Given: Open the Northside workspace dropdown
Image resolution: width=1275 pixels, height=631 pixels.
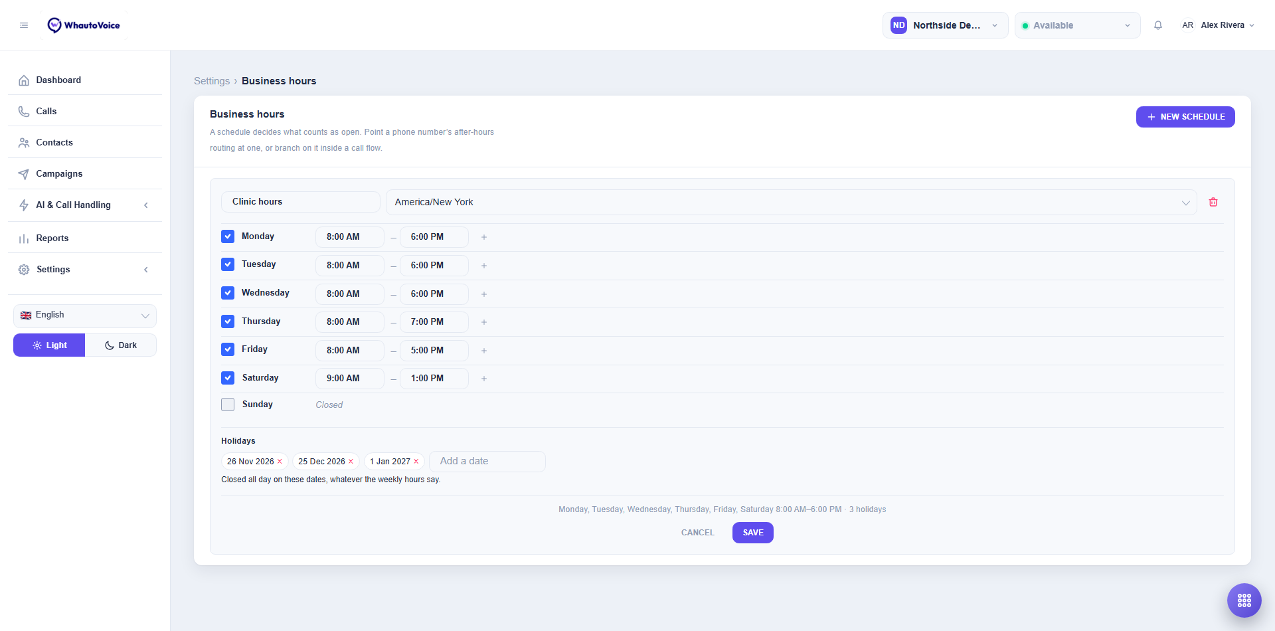Looking at the screenshot, I should [x=945, y=25].
